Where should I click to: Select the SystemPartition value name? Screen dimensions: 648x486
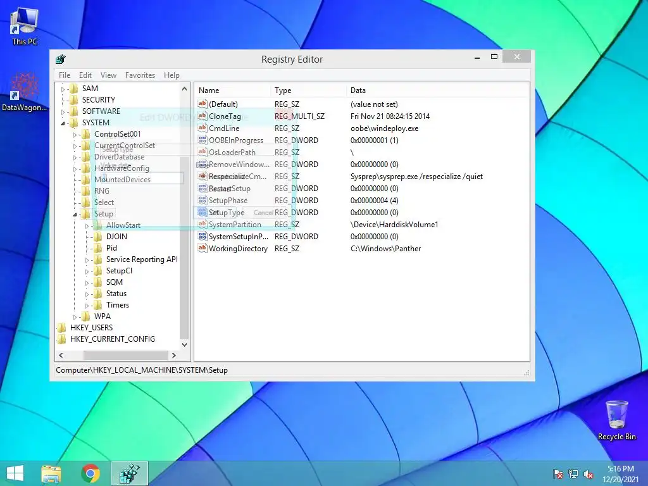[235, 225]
